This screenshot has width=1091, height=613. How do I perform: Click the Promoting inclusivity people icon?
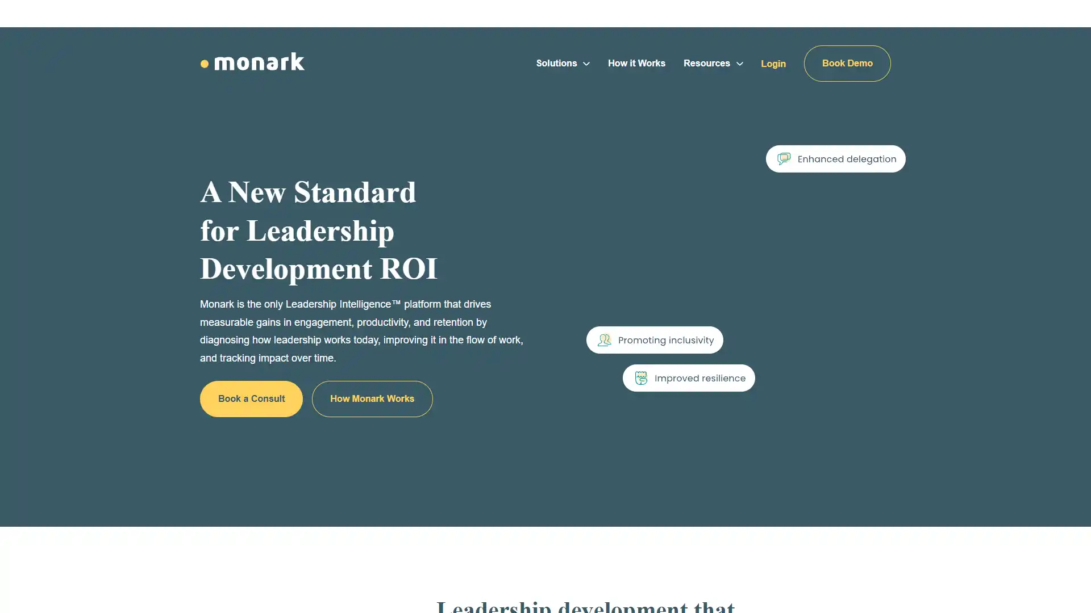(x=604, y=340)
